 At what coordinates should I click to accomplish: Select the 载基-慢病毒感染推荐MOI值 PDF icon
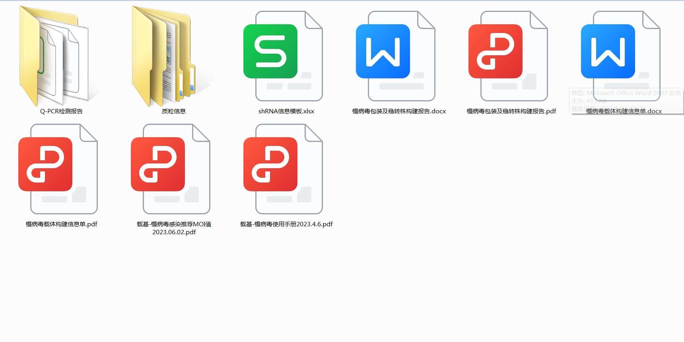tap(170, 169)
